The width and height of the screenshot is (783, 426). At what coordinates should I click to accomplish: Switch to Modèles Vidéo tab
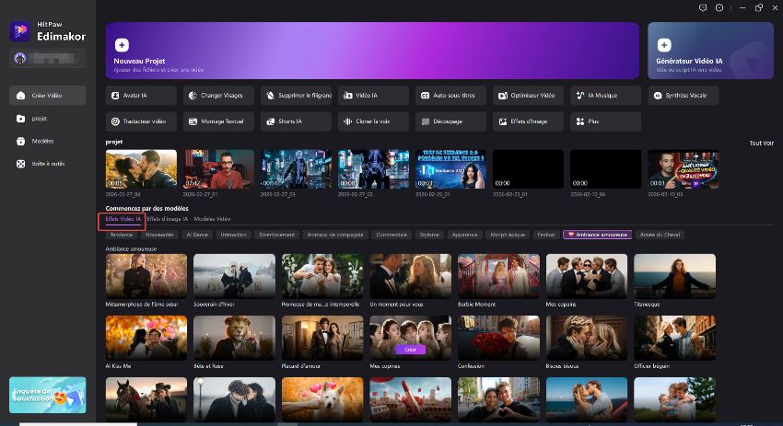click(212, 219)
